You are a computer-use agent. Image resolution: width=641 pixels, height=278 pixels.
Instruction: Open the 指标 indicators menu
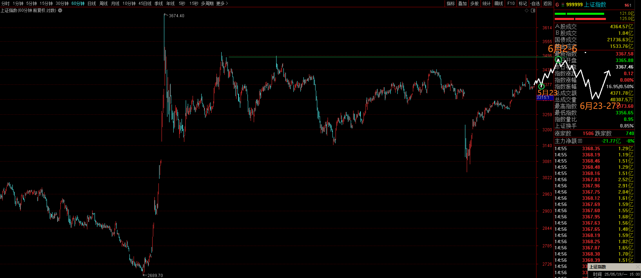451,3
